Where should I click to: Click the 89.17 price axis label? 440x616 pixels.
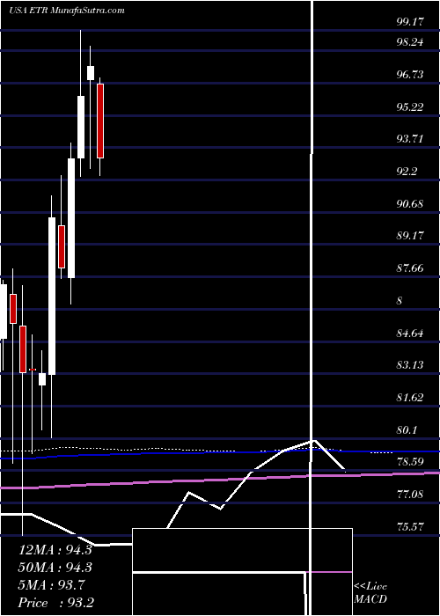tap(410, 236)
